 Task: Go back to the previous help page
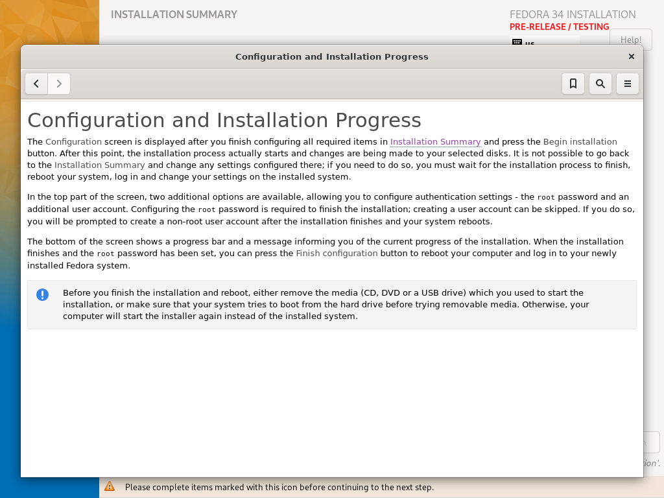36,84
